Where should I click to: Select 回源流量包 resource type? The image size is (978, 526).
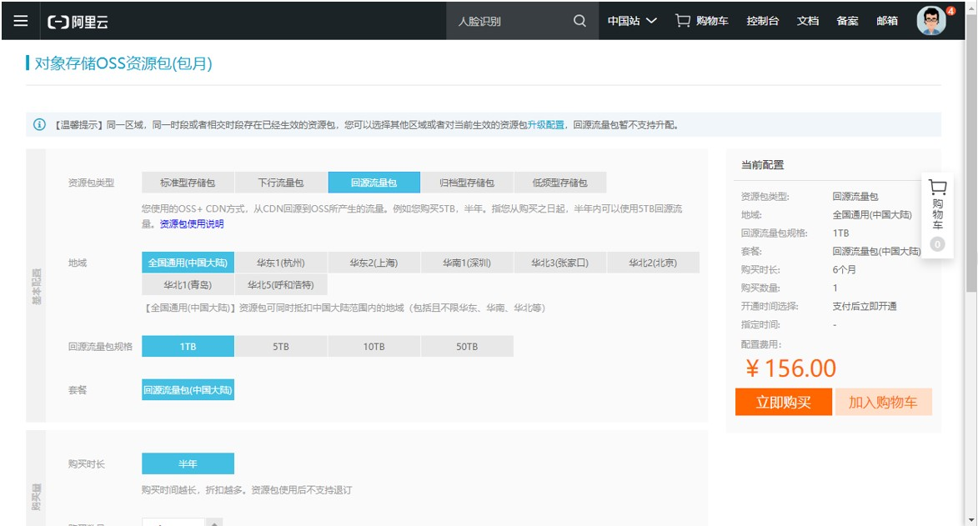[374, 183]
